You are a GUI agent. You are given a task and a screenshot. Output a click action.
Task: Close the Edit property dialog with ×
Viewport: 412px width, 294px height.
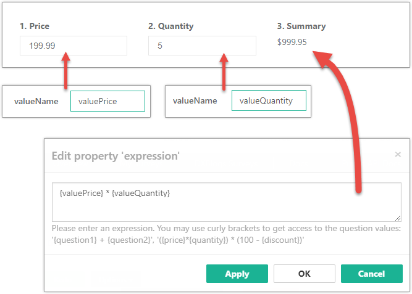[x=398, y=155]
